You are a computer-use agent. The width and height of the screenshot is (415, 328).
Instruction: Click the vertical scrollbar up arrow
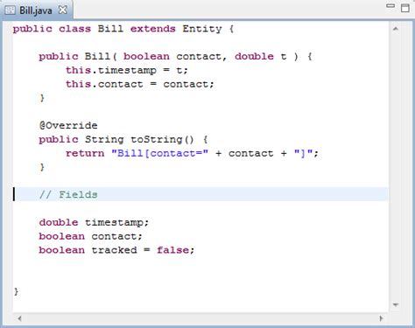[396, 29]
